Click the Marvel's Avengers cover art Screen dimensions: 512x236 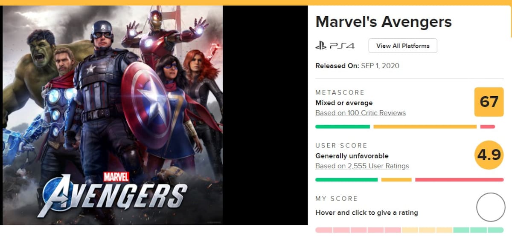113,115
